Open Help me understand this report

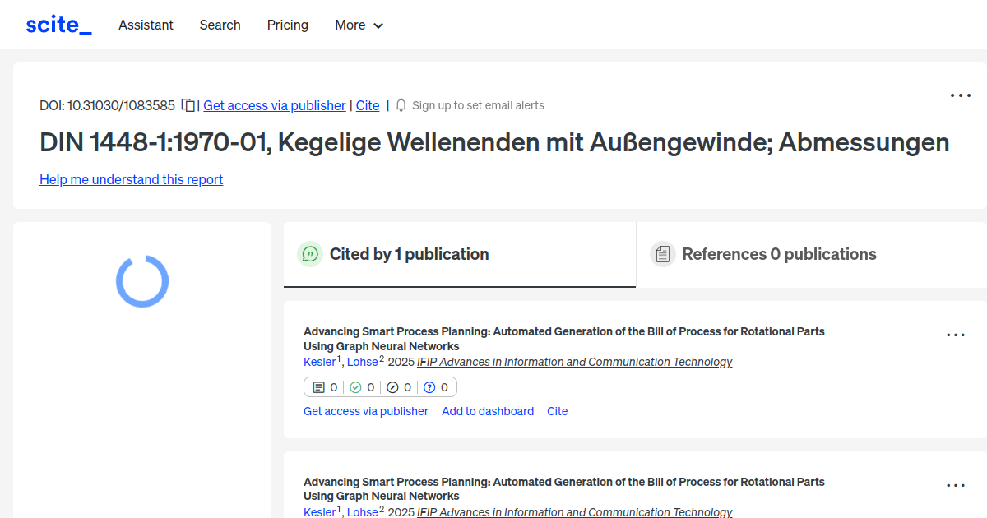[x=131, y=179]
